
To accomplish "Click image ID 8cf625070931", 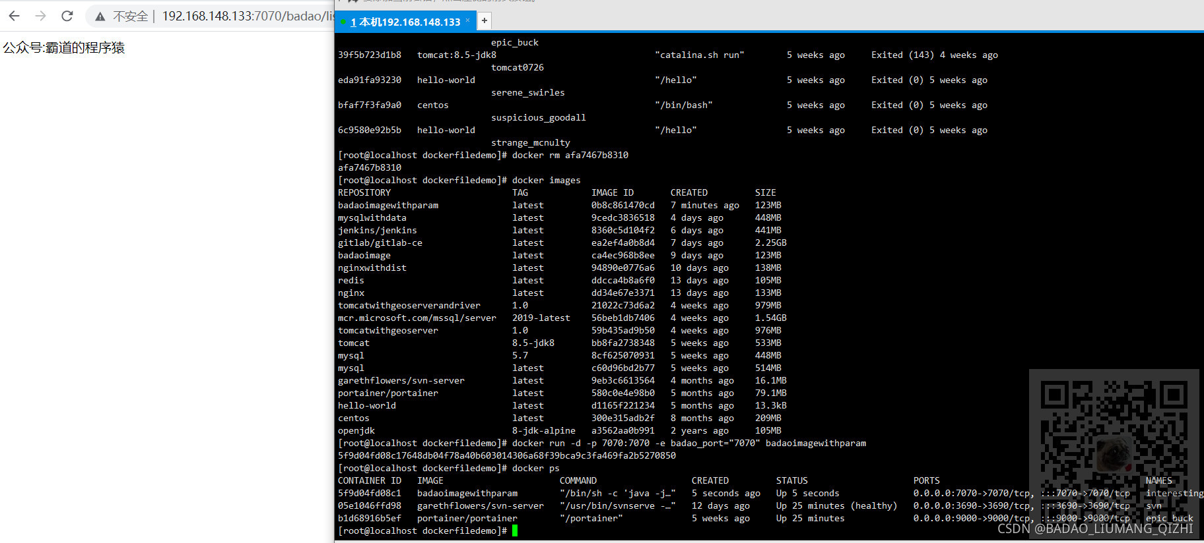I will point(623,355).
